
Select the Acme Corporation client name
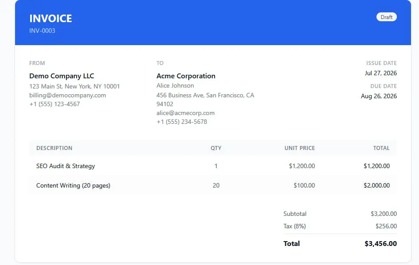(x=186, y=76)
